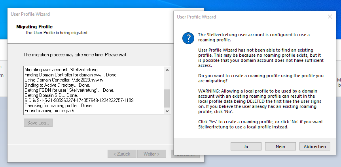Viewport: 341px width, 167px height.
Task: Go back with the '< Zurück' button
Action: (122, 154)
